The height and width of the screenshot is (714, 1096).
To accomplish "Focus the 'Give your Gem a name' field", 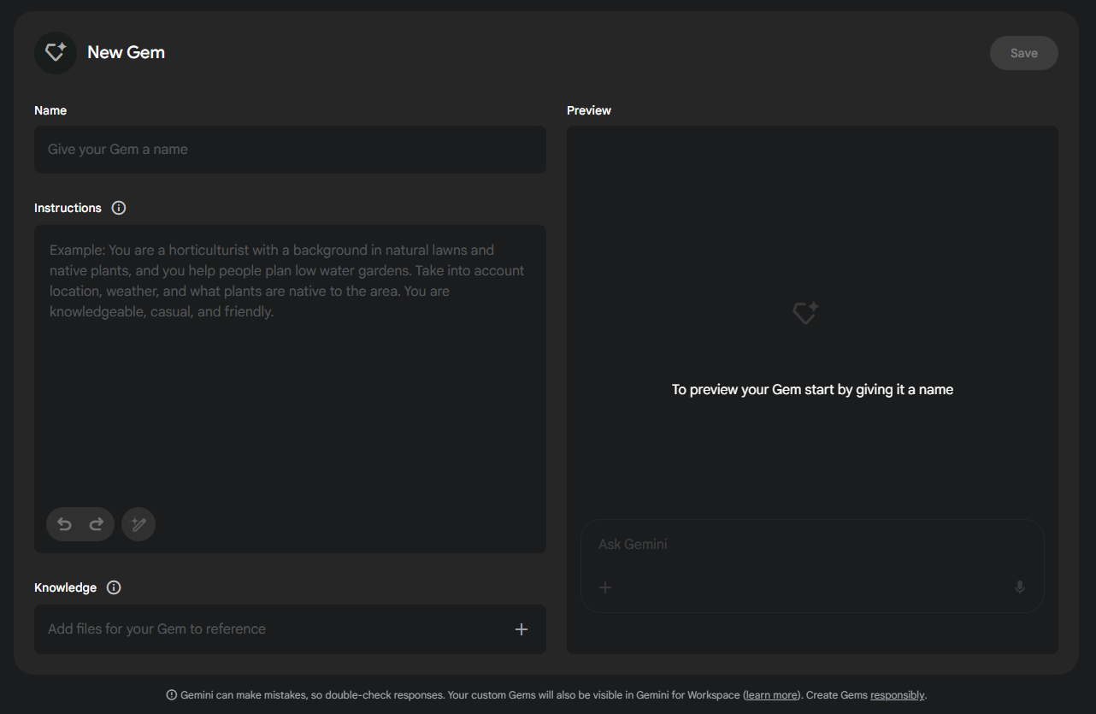I will click(289, 150).
